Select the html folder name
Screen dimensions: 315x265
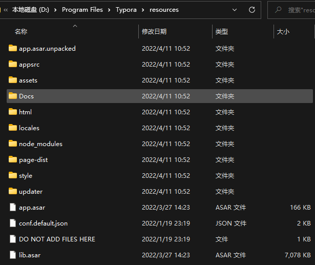click(x=25, y=112)
